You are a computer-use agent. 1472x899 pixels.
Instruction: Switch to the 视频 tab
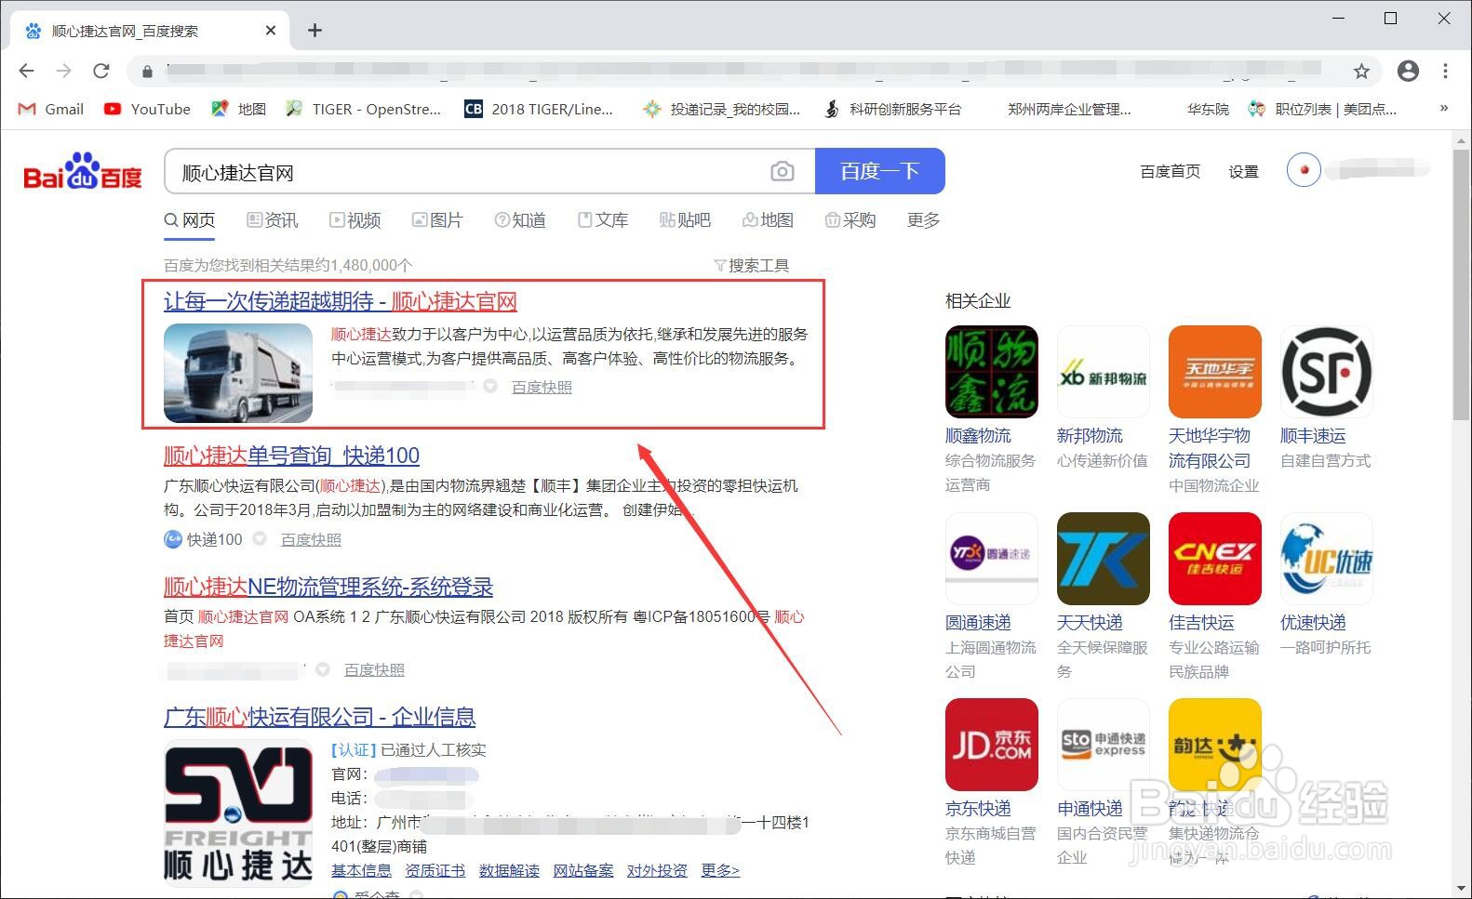coord(355,220)
